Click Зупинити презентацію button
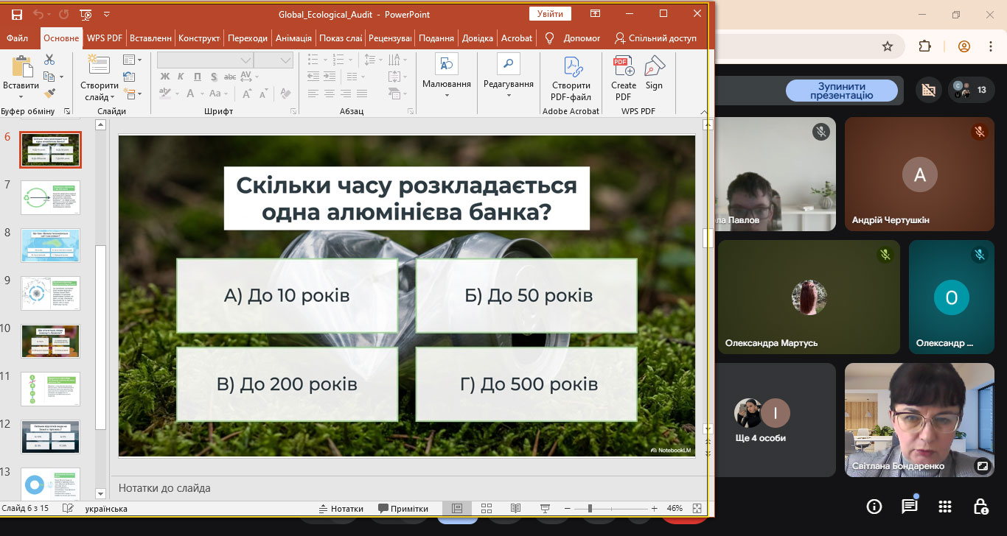1007x536 pixels. click(841, 91)
